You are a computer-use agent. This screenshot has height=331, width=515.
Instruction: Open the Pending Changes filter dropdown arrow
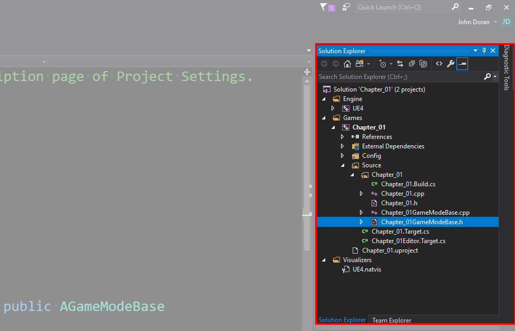pos(391,64)
